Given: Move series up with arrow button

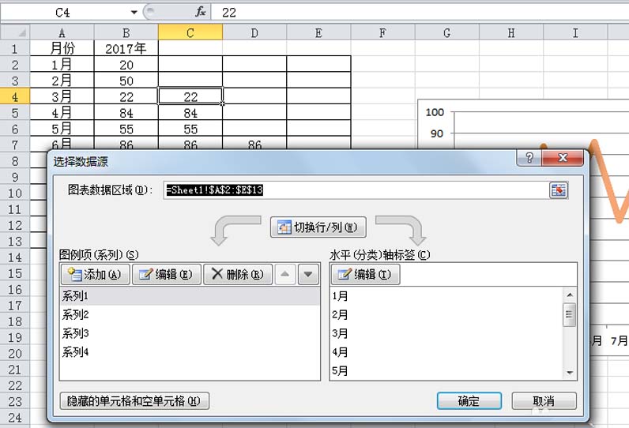Looking at the screenshot, I should [x=285, y=275].
